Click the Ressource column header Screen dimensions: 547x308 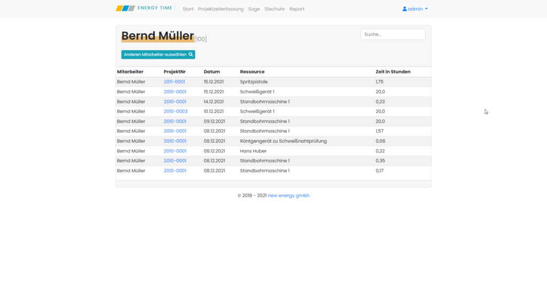[x=252, y=72]
